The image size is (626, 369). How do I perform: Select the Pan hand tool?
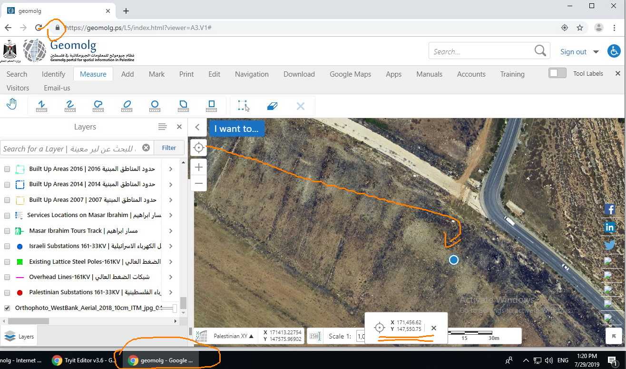[11, 104]
